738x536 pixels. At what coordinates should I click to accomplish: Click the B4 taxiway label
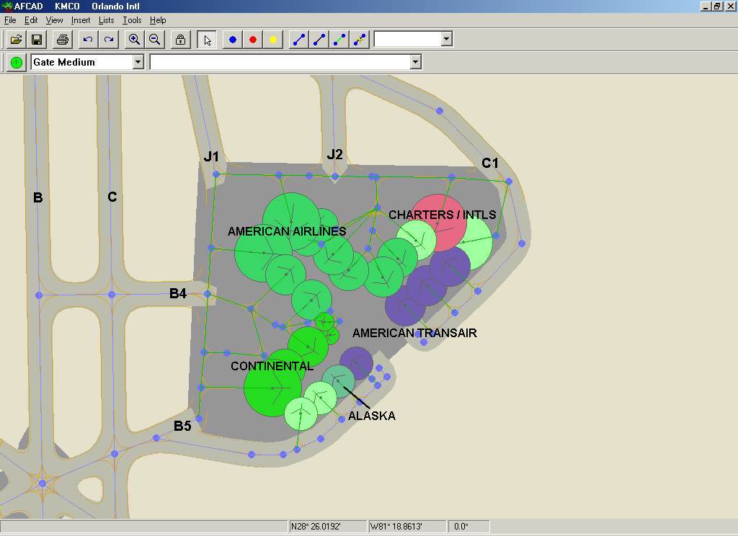click(178, 293)
